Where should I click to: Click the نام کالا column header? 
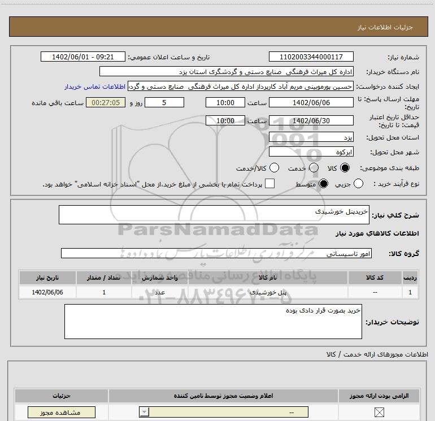tap(268, 277)
